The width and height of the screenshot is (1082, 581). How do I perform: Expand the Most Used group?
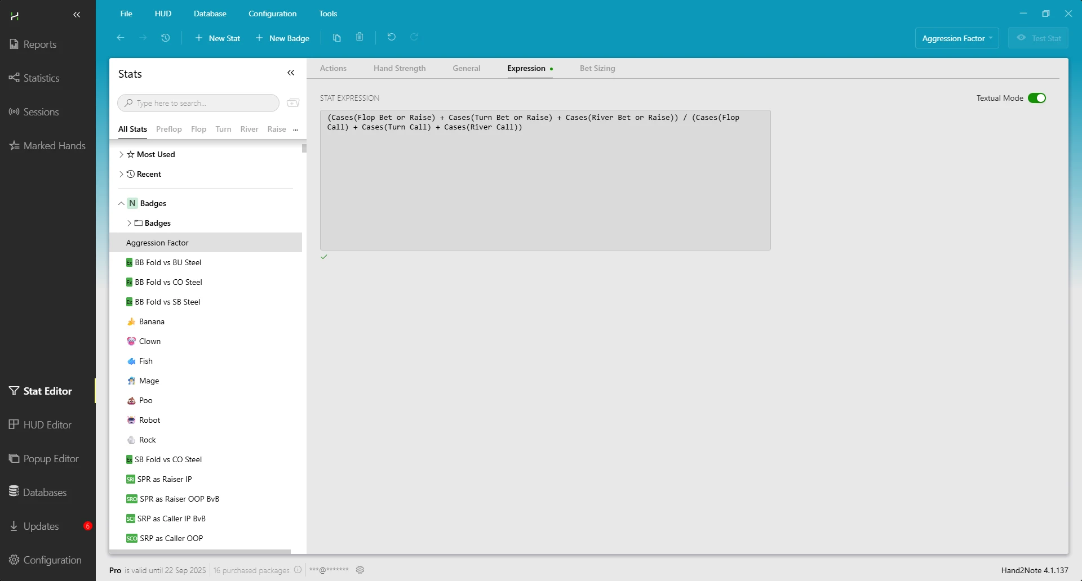(x=121, y=154)
